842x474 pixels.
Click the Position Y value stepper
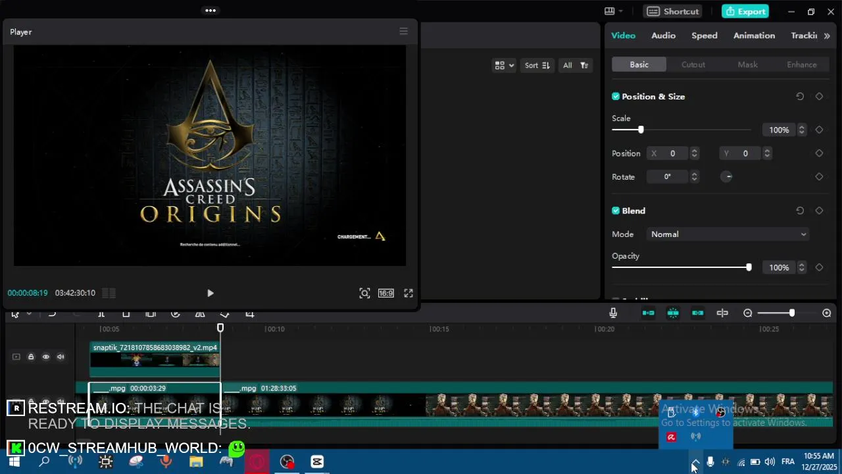tap(766, 153)
